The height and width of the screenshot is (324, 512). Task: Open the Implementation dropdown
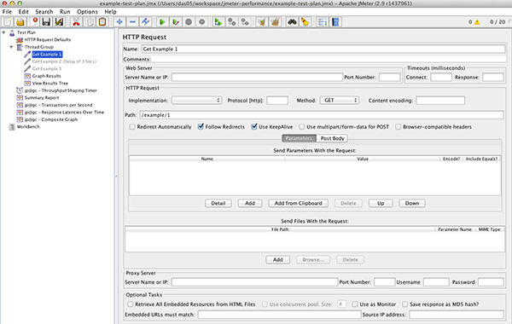pyautogui.click(x=197, y=101)
